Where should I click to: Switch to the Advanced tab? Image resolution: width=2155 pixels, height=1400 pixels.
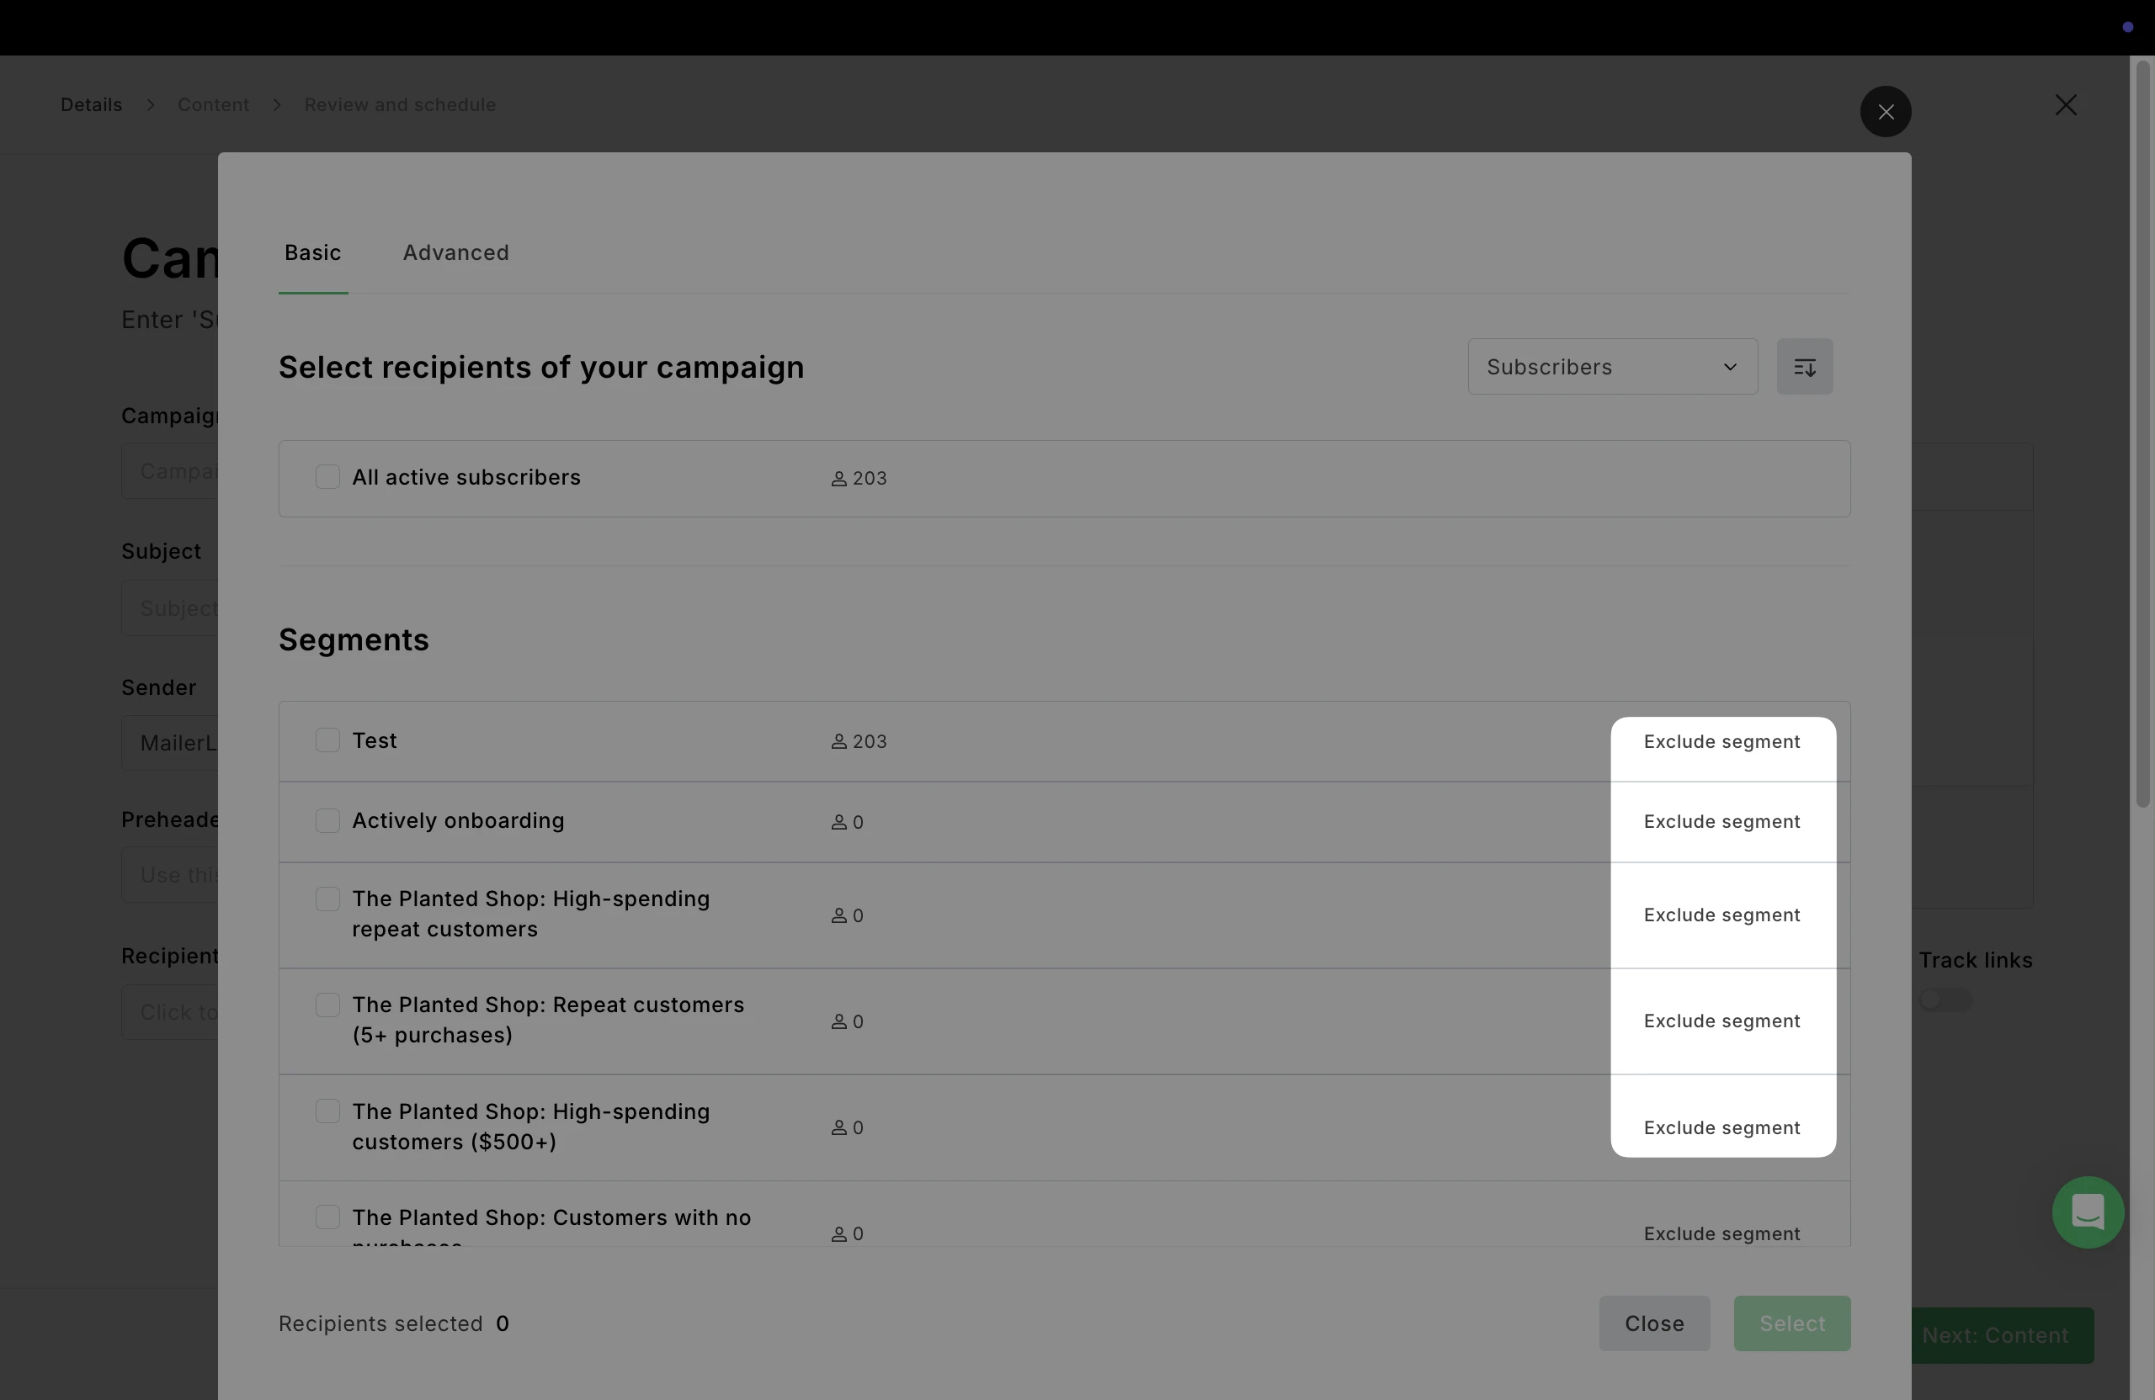pos(455,252)
